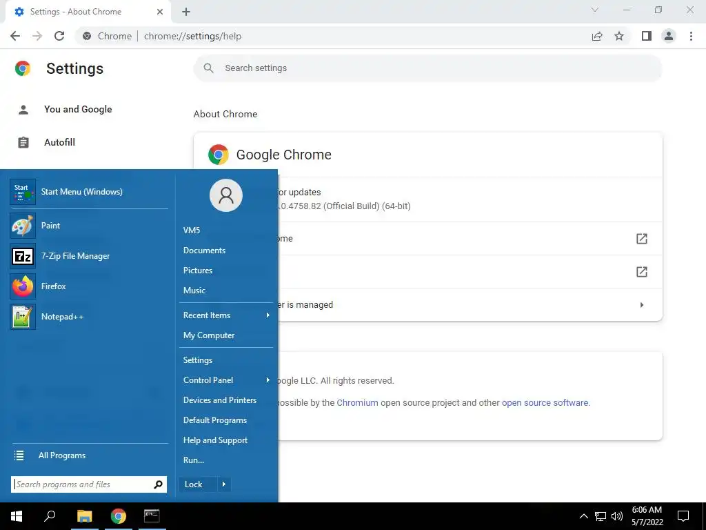Viewport: 706px width, 530px height.
Task: Expand Control Panel submenu arrow
Action: coord(268,380)
